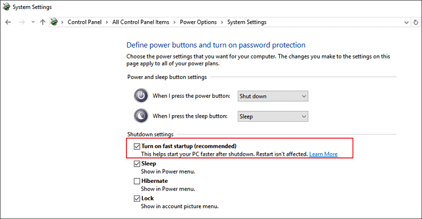Viewport: 422px width, 219px height.
Task: Enable the Hibernate checkbox
Action: [x=137, y=181]
